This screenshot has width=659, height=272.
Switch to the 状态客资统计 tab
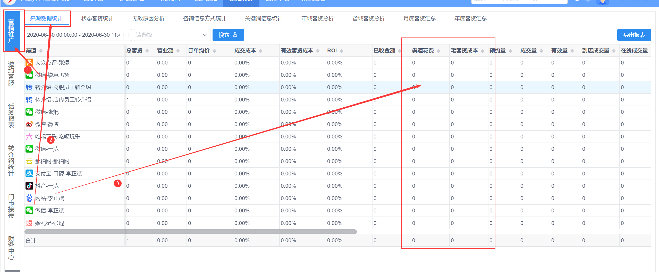tap(97, 18)
